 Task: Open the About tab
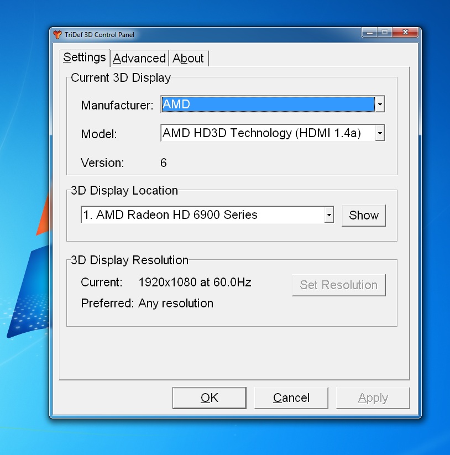pos(188,58)
